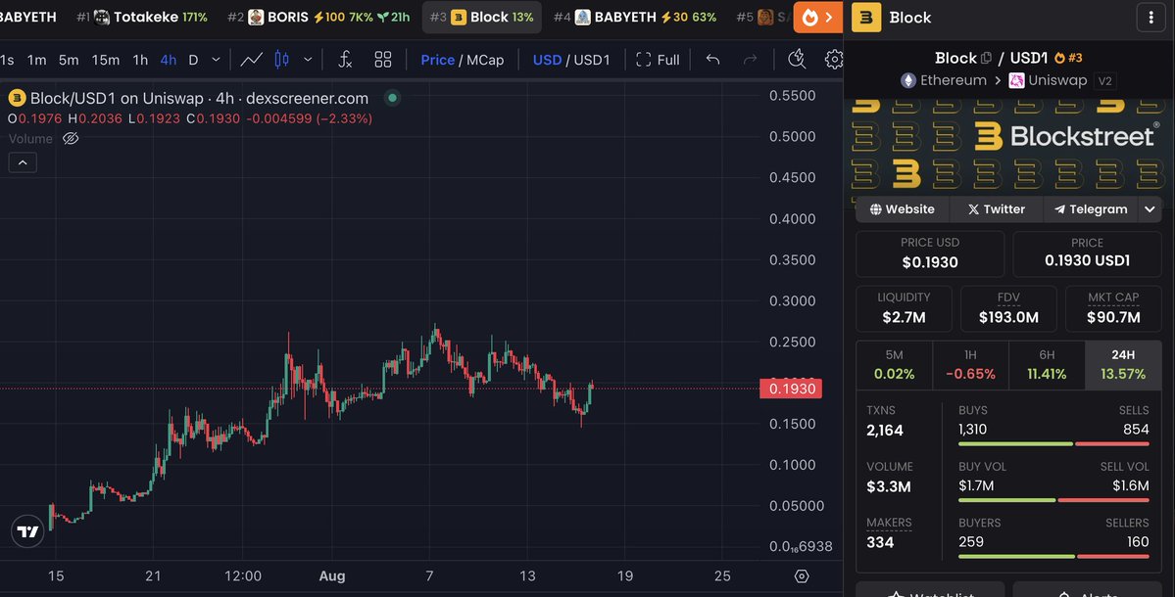This screenshot has height=597, width=1175.
Task: Click the buys versus sells ratio bar
Action: pyautogui.click(x=1053, y=443)
